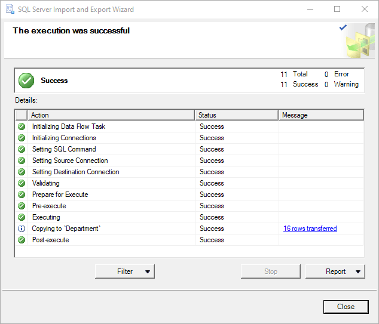
Task: Click green check icon beside Initializing Connections
Action: click(x=22, y=138)
